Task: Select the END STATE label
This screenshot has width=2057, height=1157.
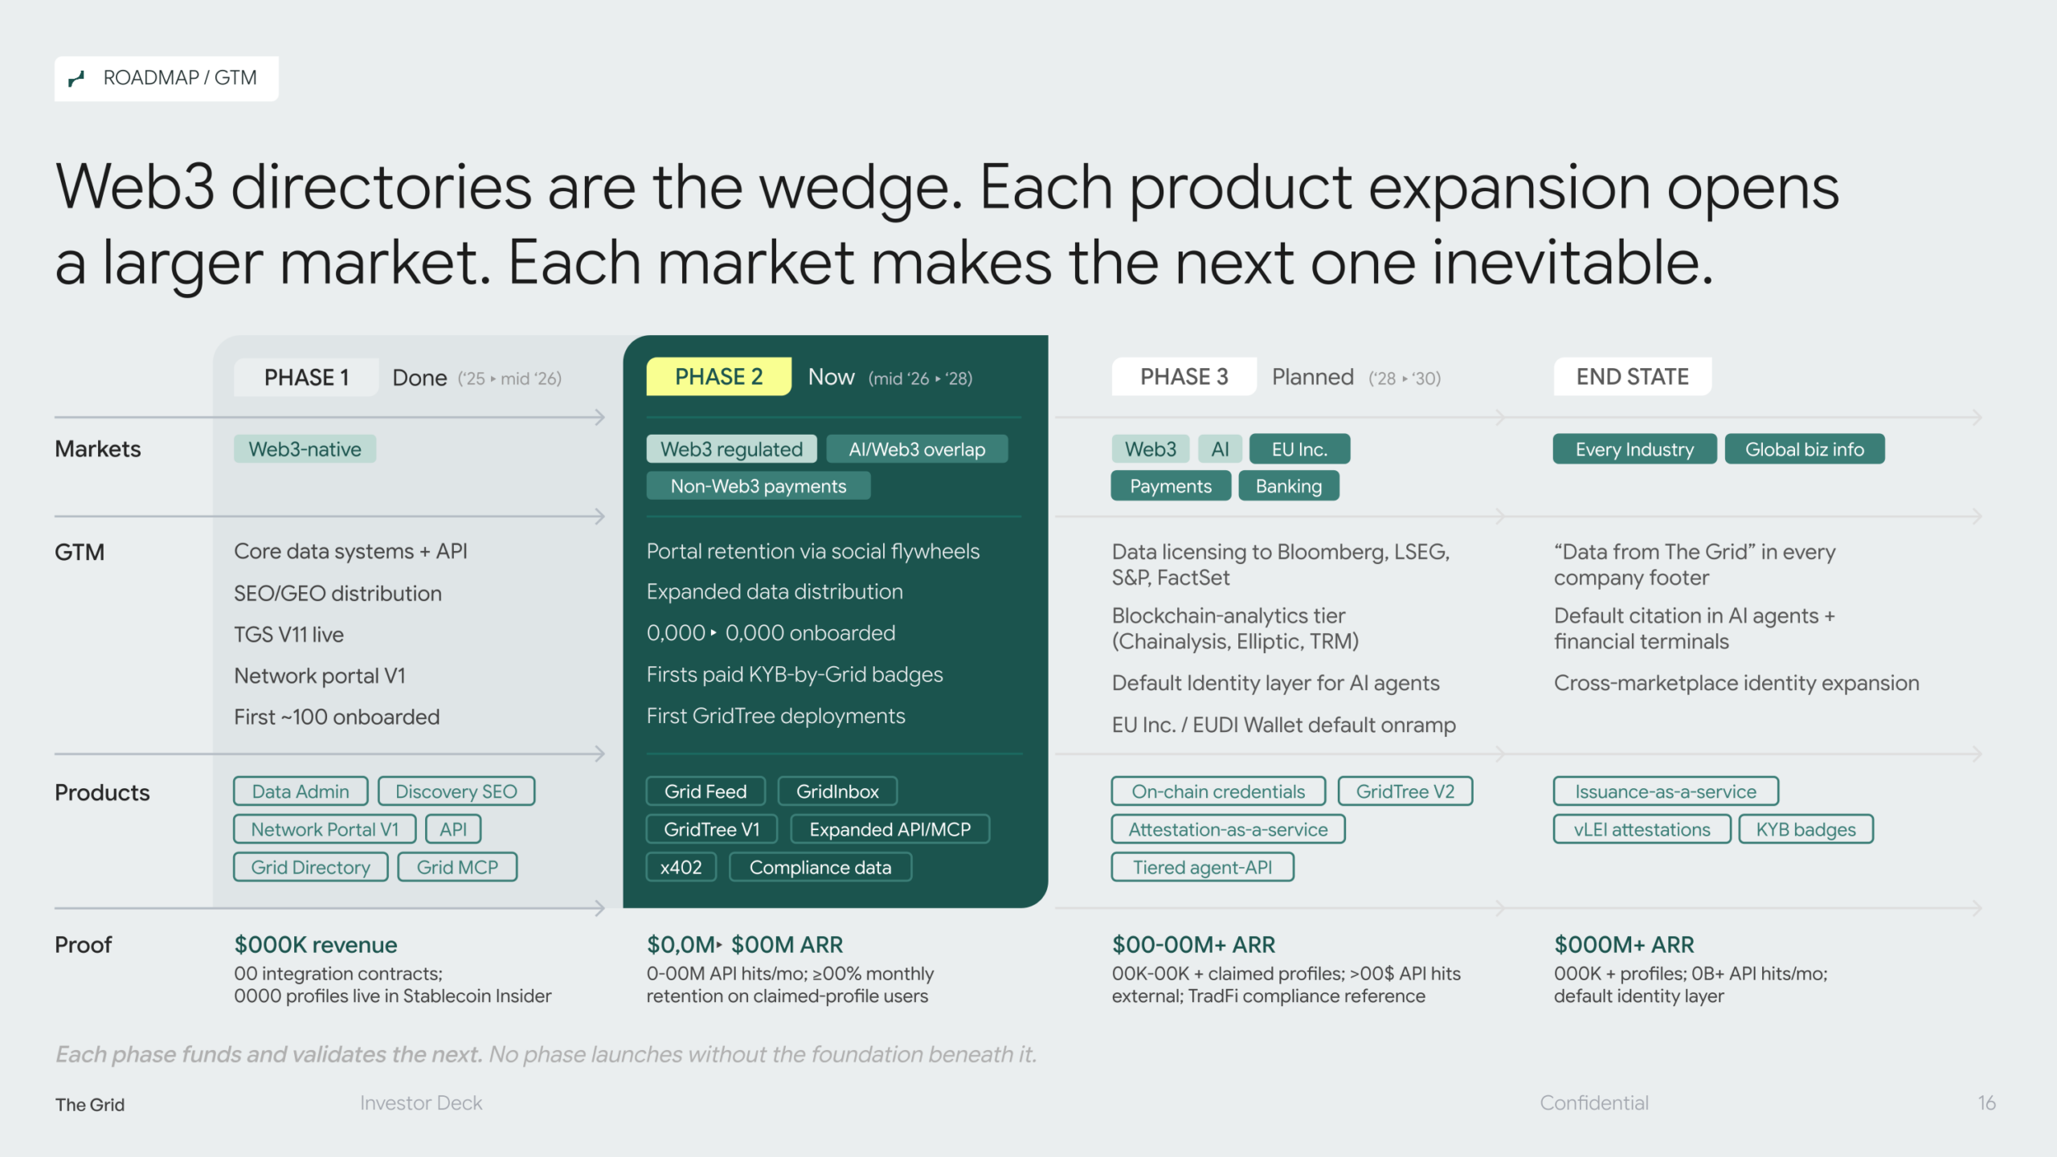Action: [x=1632, y=377]
